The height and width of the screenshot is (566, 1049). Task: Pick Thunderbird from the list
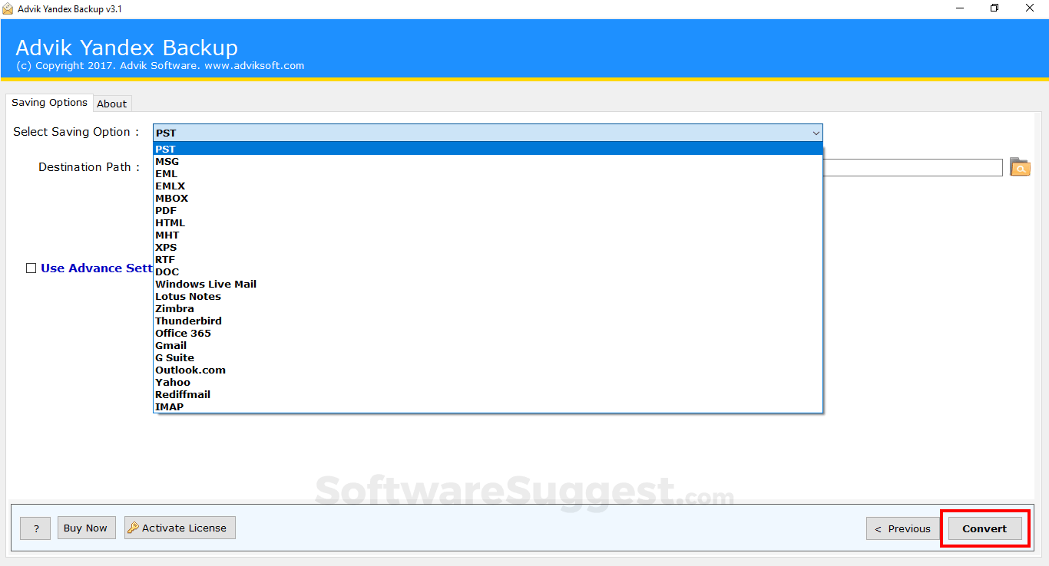[488, 321]
